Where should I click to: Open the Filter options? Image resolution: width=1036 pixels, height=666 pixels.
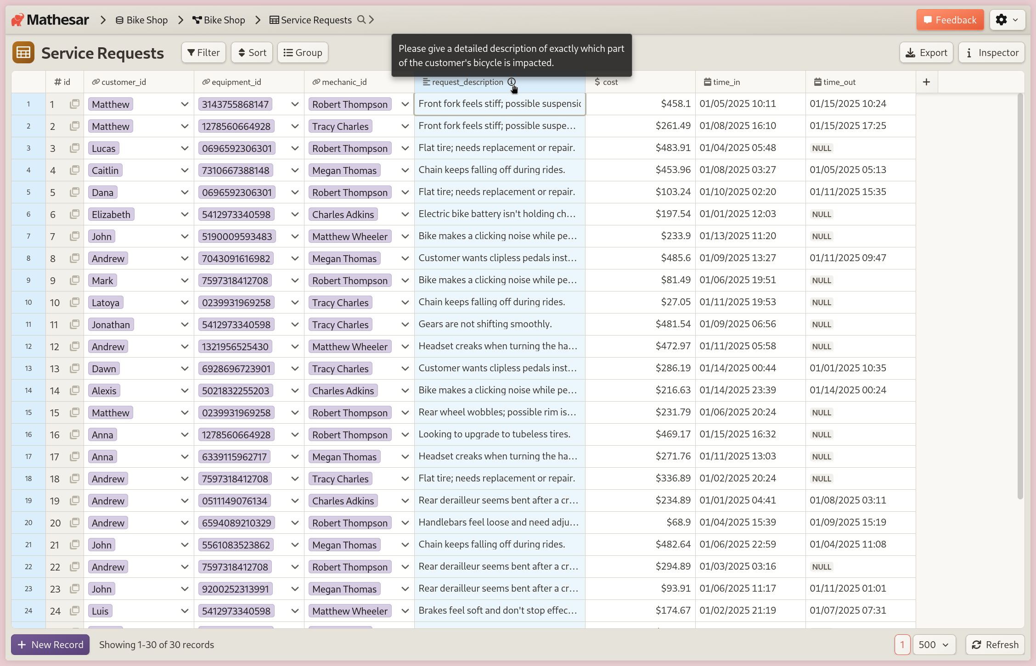pyautogui.click(x=203, y=53)
